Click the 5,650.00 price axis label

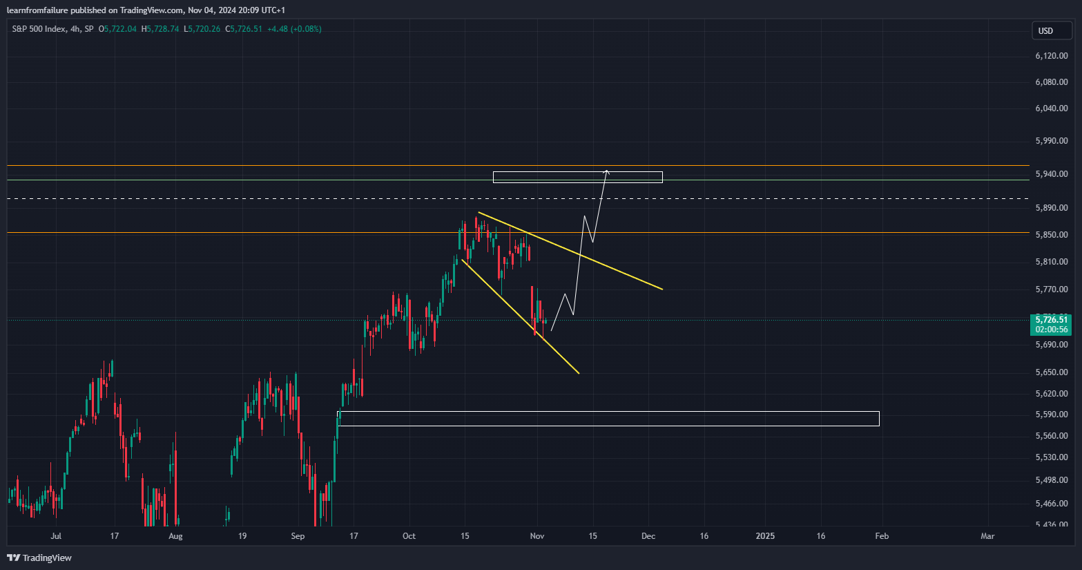[1052, 372]
